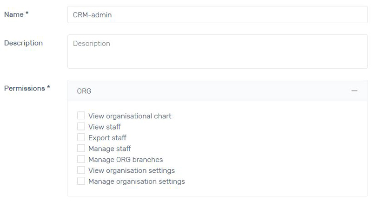Tick the Manage organisation settings checkbox
This screenshot has height=201, width=372.
[x=81, y=181]
